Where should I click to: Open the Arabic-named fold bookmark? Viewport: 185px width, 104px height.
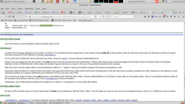click(85, 20)
